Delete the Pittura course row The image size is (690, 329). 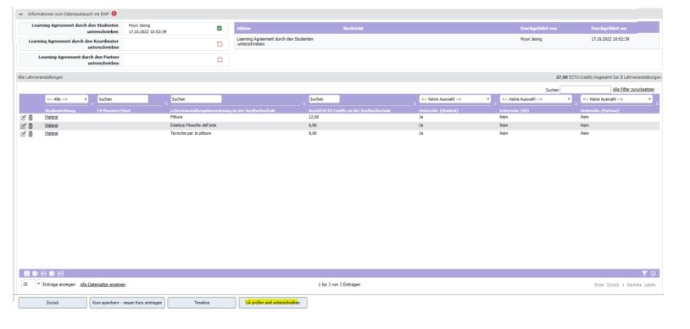tap(31, 118)
